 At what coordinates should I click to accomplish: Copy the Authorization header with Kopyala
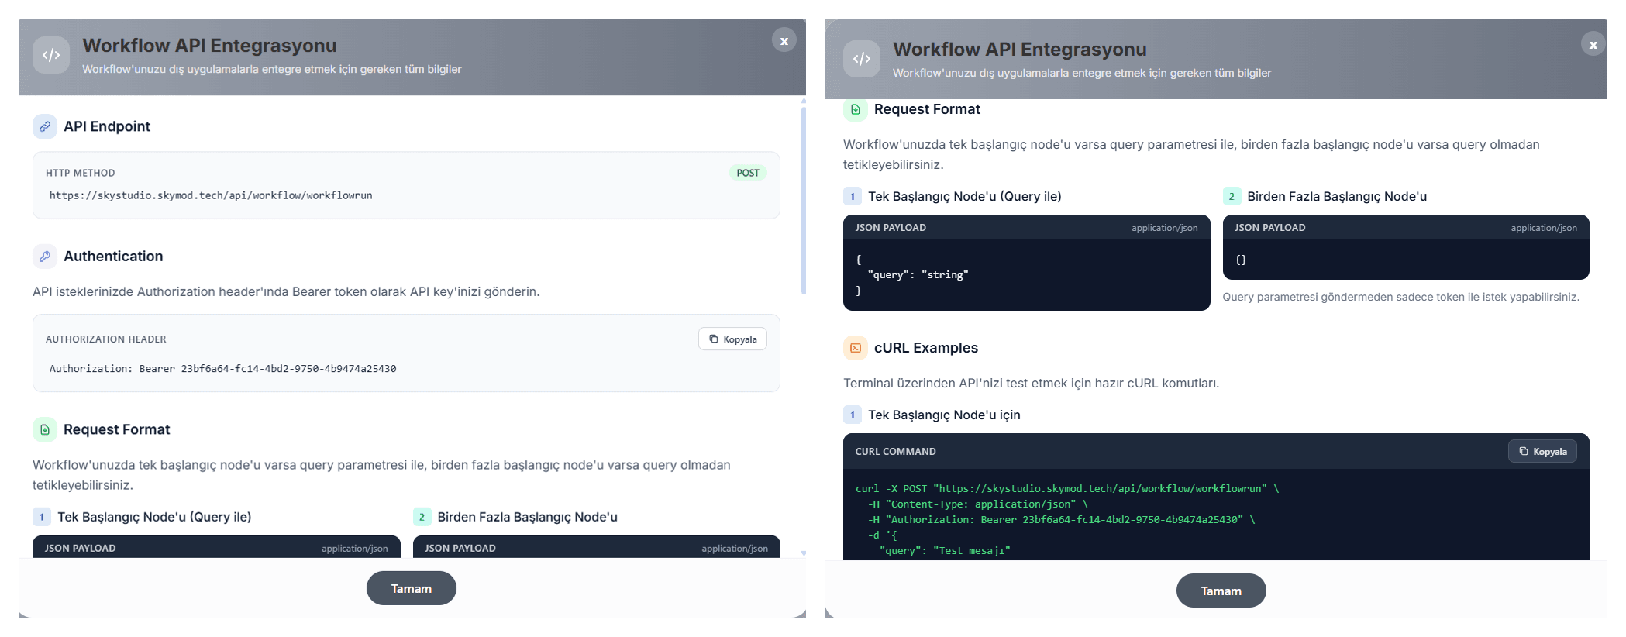click(x=732, y=339)
